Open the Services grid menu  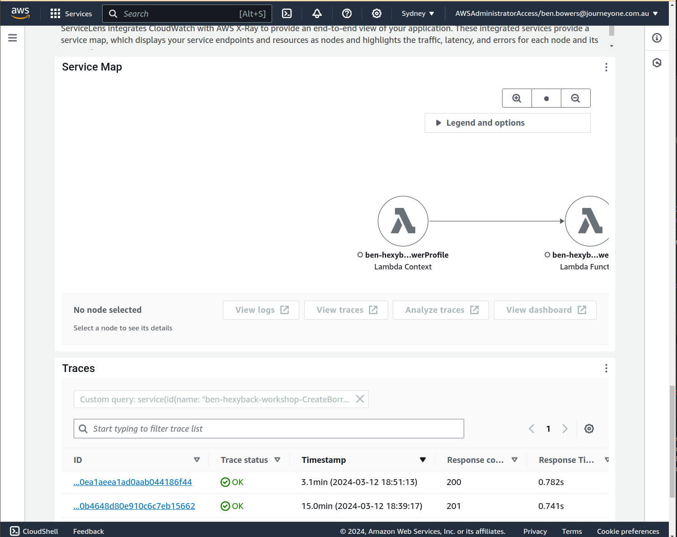click(71, 14)
